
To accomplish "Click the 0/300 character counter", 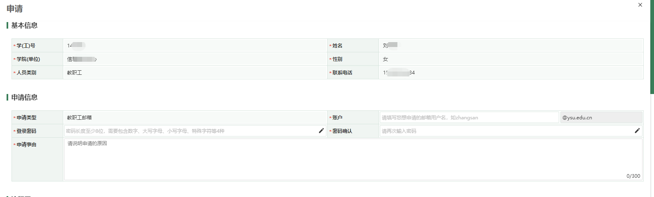I will (633, 176).
